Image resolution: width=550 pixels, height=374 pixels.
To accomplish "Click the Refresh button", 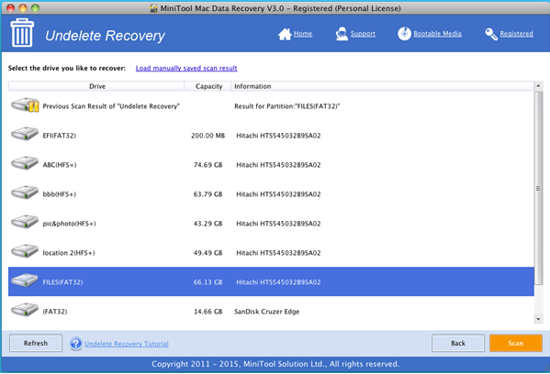I will (x=36, y=343).
